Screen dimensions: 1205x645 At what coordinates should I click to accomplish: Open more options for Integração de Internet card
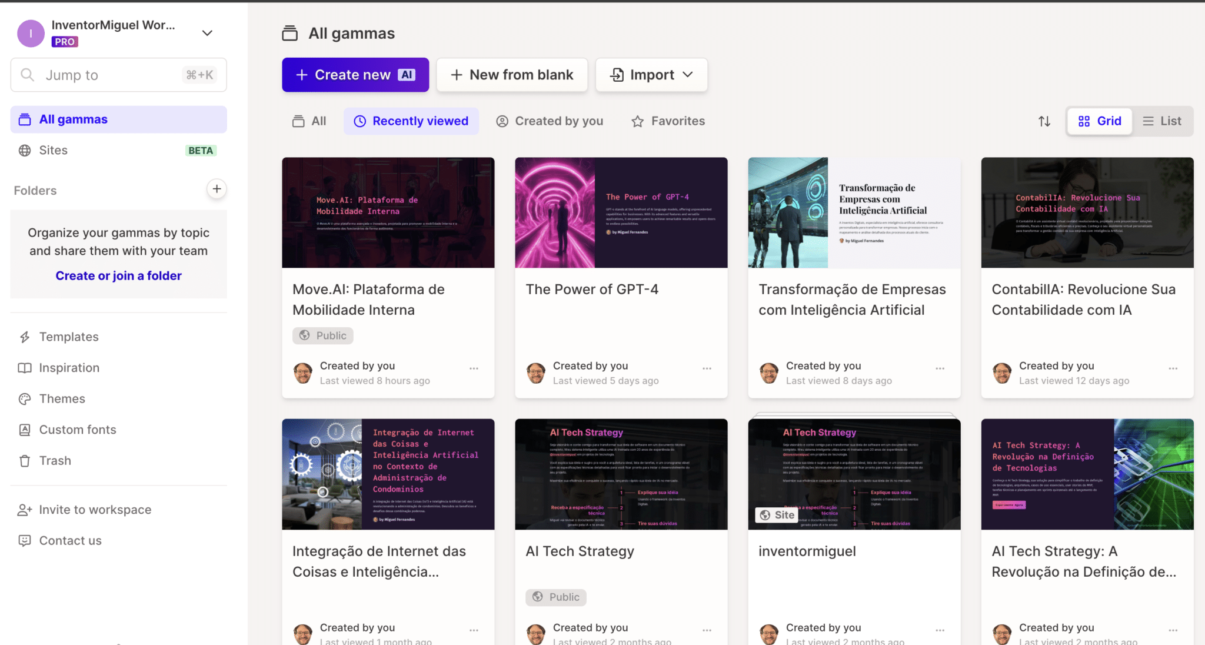(474, 630)
